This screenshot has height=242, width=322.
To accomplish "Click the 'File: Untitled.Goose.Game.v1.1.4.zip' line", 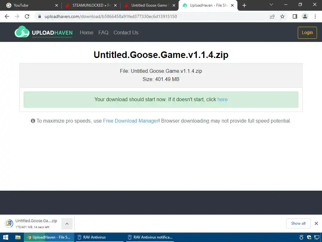I will click(x=161, y=71).
